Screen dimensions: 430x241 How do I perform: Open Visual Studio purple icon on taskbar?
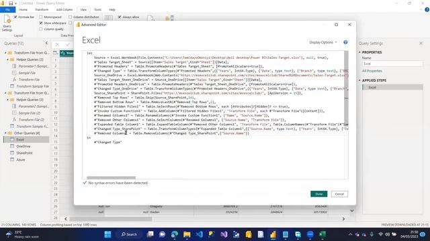click(224, 234)
